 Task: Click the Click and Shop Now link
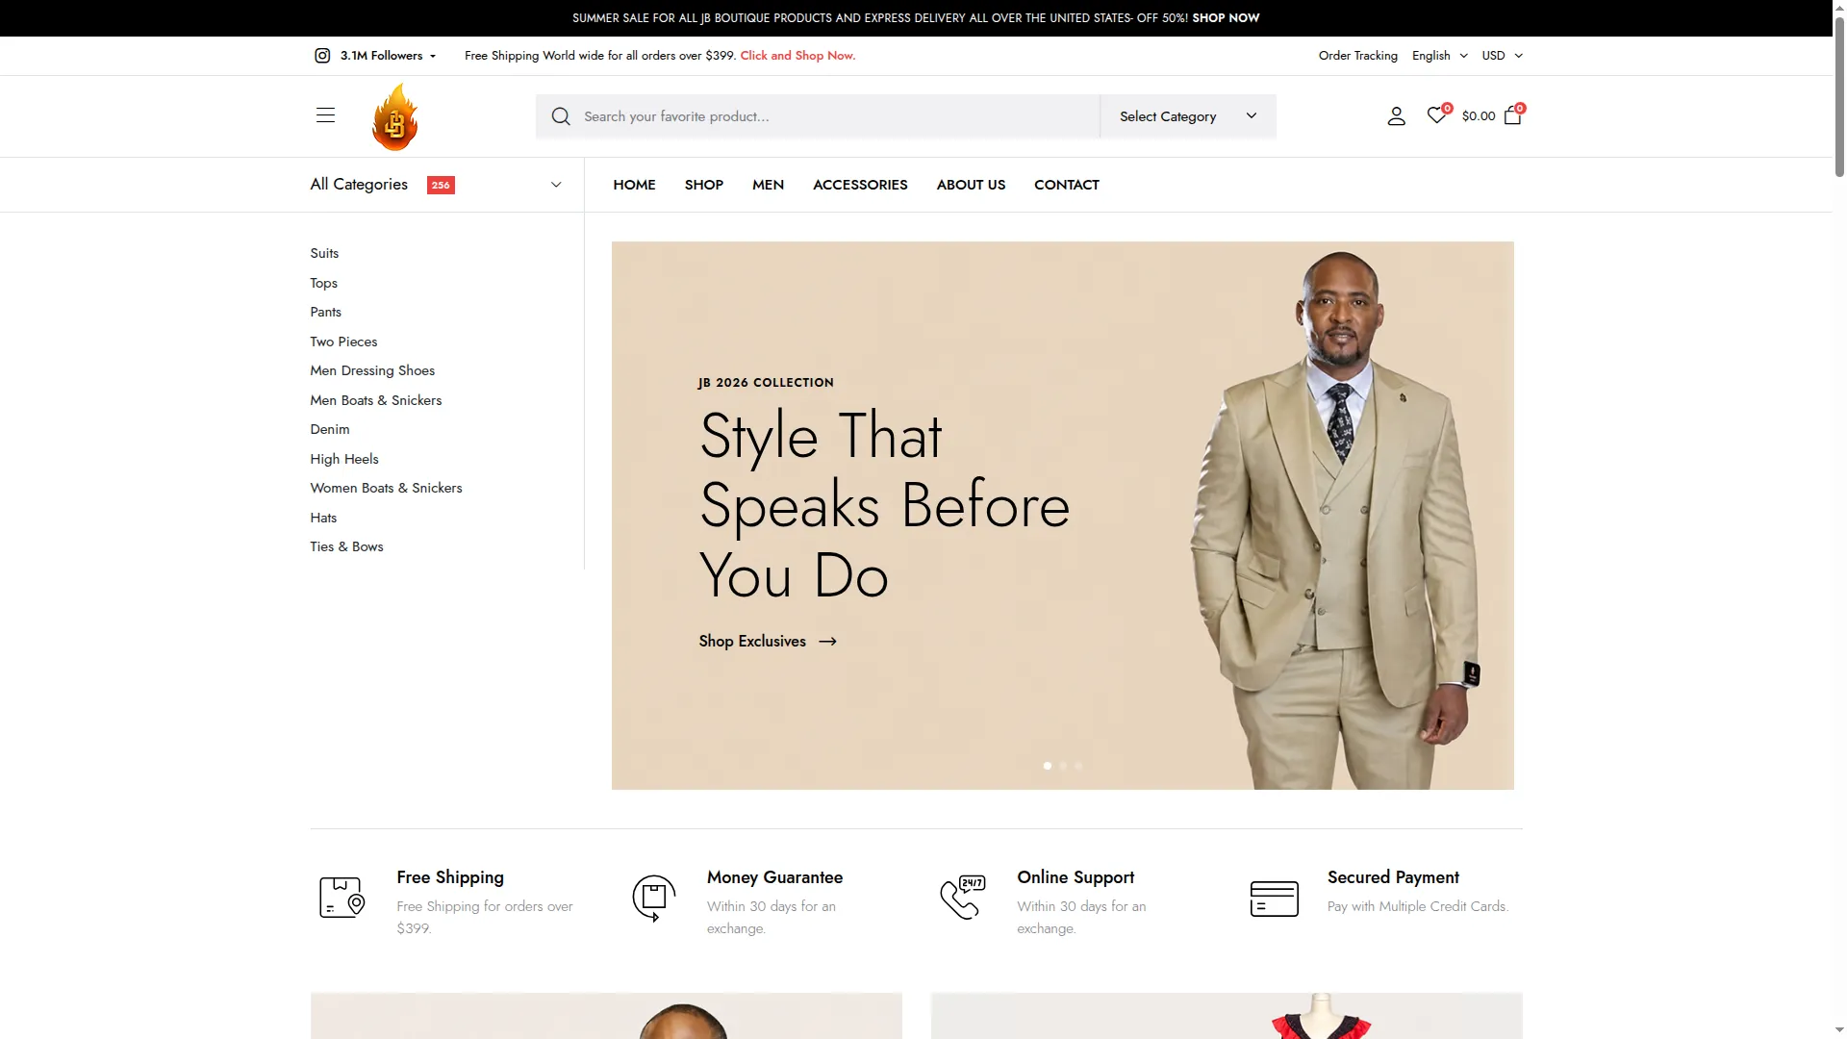[797, 56]
